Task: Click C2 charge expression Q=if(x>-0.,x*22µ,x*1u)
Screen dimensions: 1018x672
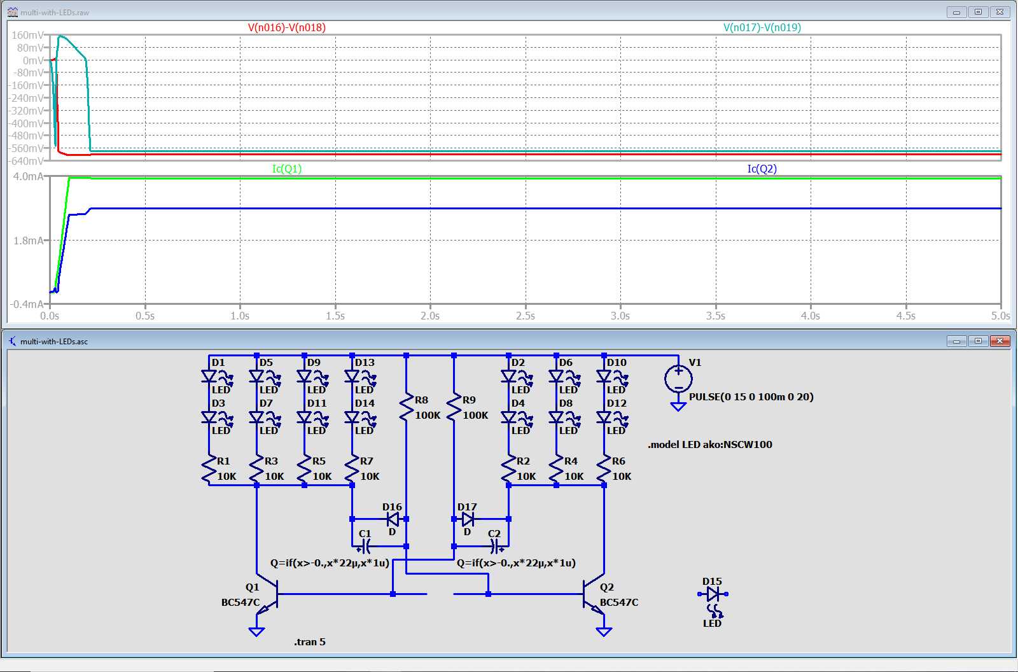Action: (517, 563)
